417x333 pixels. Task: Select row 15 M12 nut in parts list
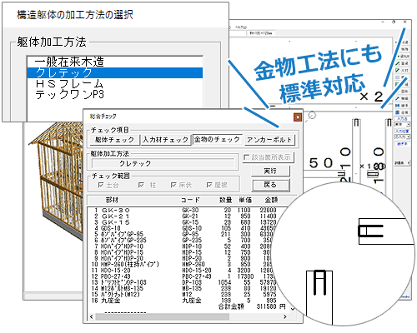185,295
